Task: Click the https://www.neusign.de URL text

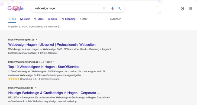Action: [x=21, y=88]
